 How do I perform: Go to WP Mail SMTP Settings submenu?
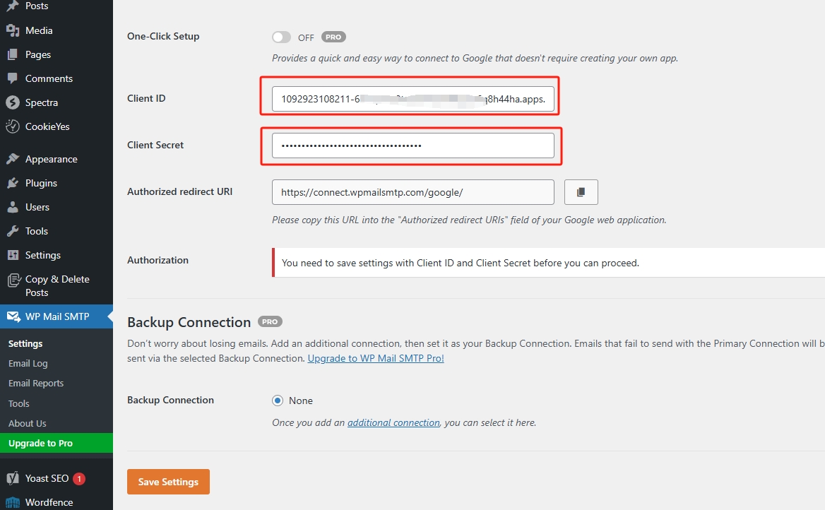pyautogui.click(x=25, y=344)
